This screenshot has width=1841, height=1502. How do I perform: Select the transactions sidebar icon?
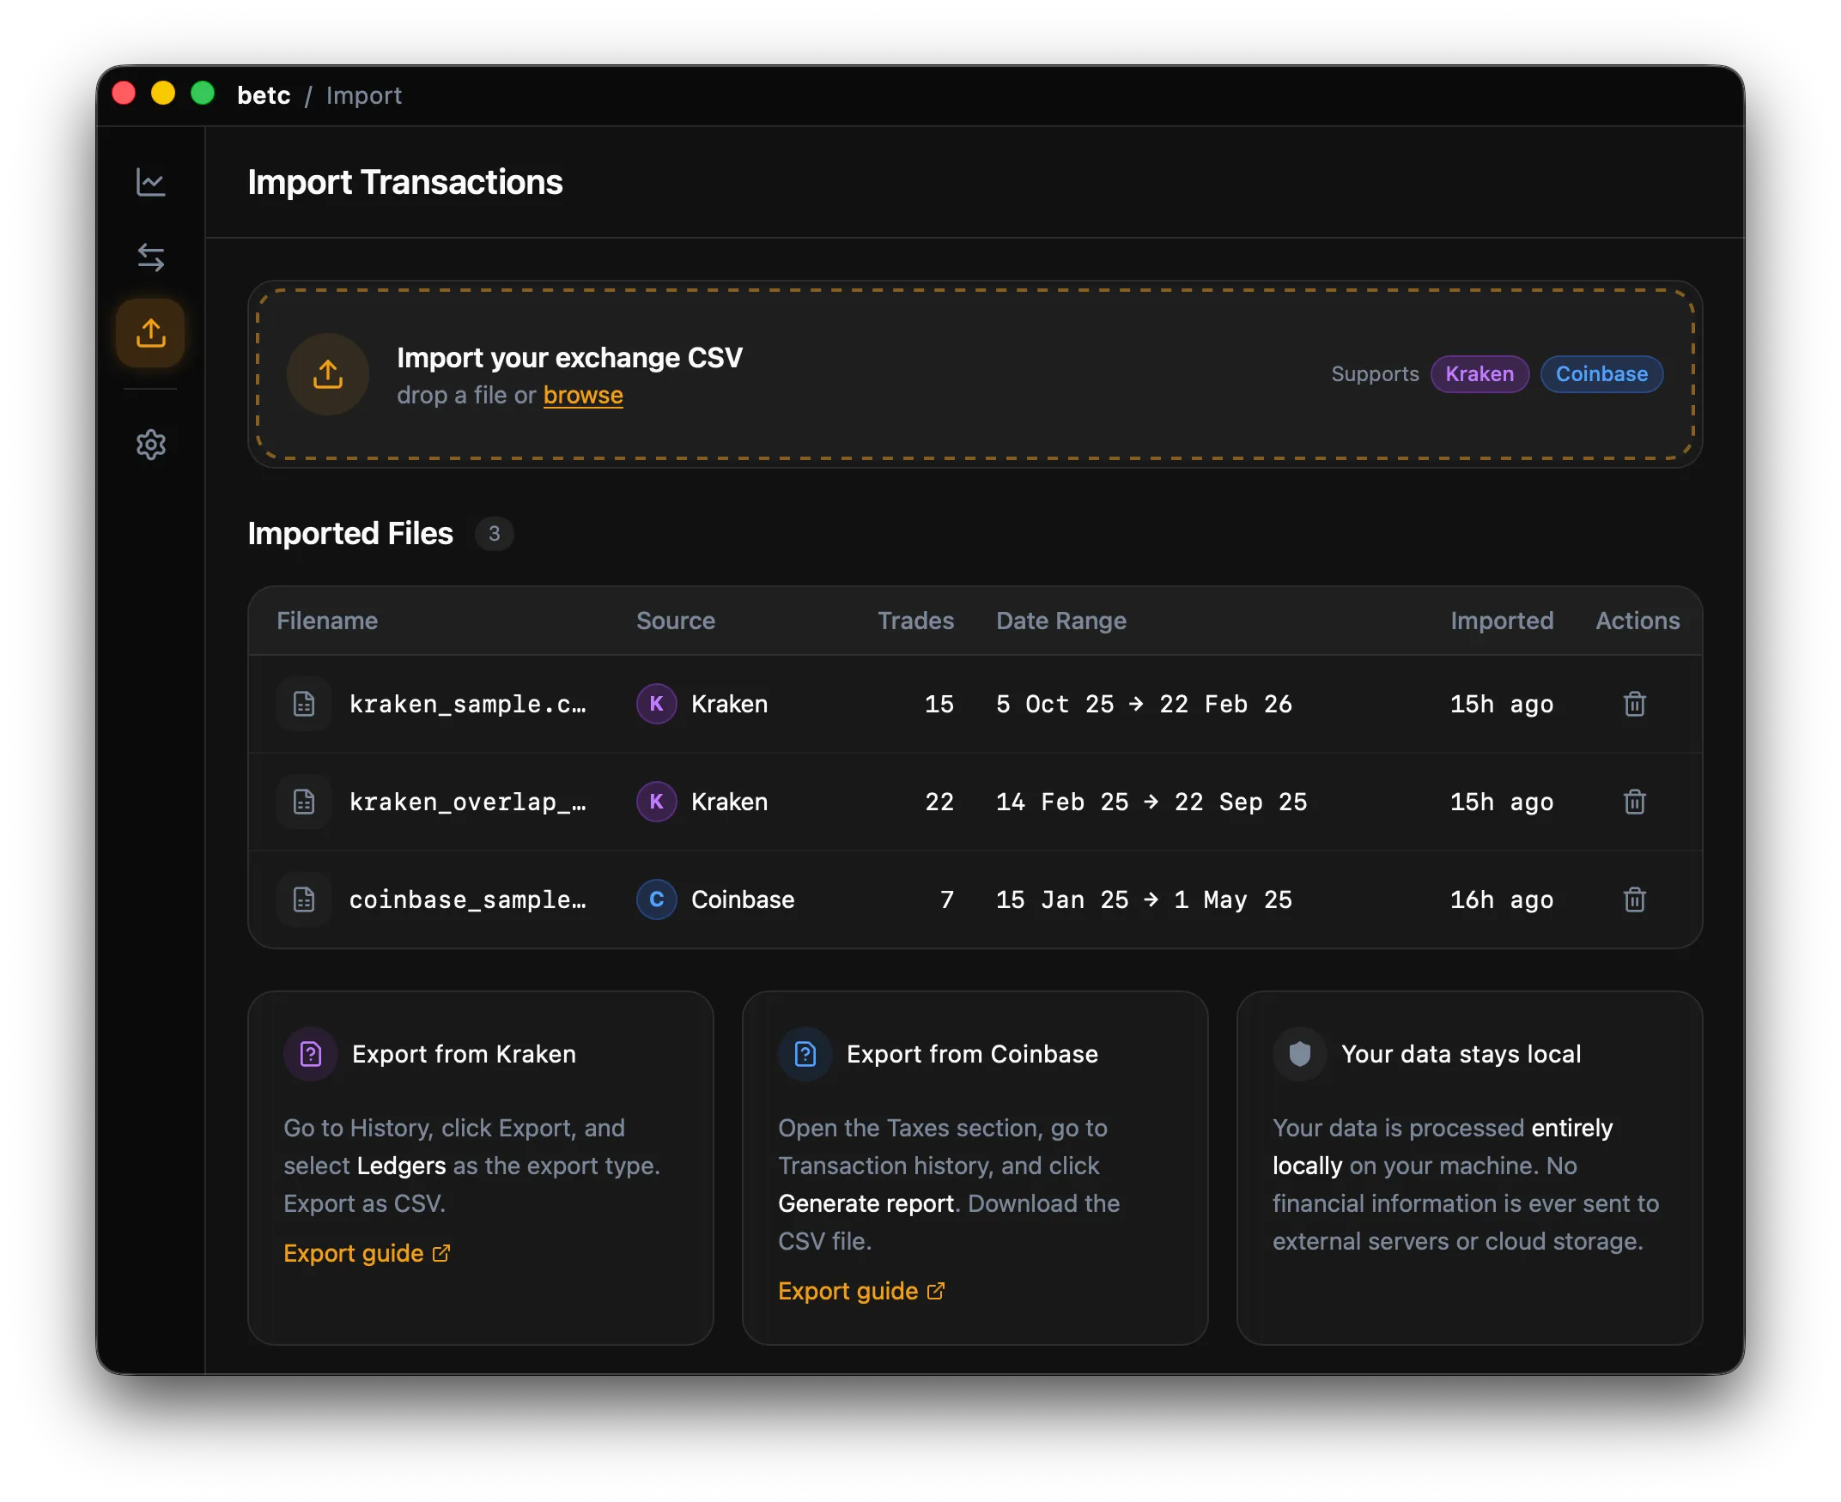(150, 257)
